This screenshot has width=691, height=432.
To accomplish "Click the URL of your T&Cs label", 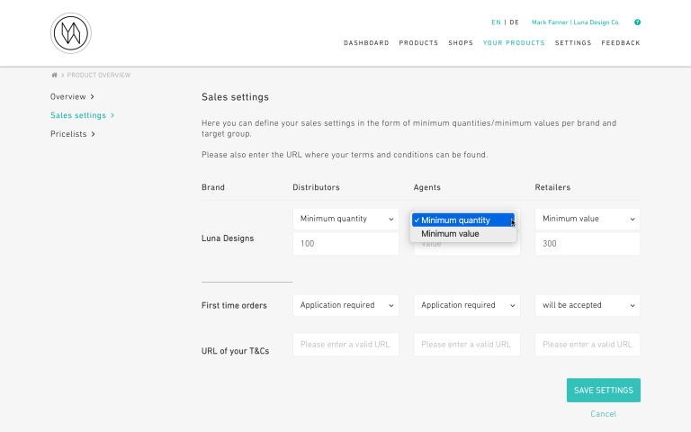I will (x=236, y=351).
